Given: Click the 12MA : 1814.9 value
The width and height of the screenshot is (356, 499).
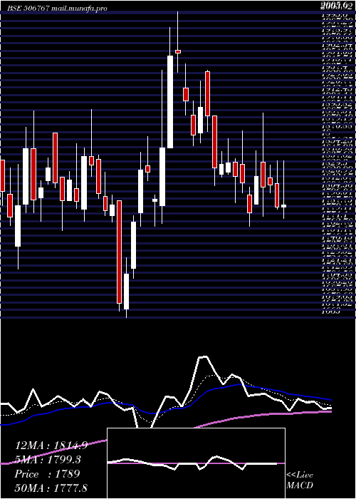Looking at the screenshot, I should click(x=51, y=446).
